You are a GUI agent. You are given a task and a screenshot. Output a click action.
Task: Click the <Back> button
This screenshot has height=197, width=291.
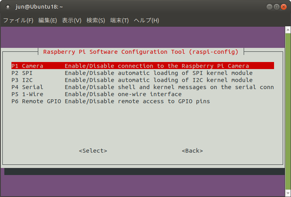pyautogui.click(x=192, y=151)
